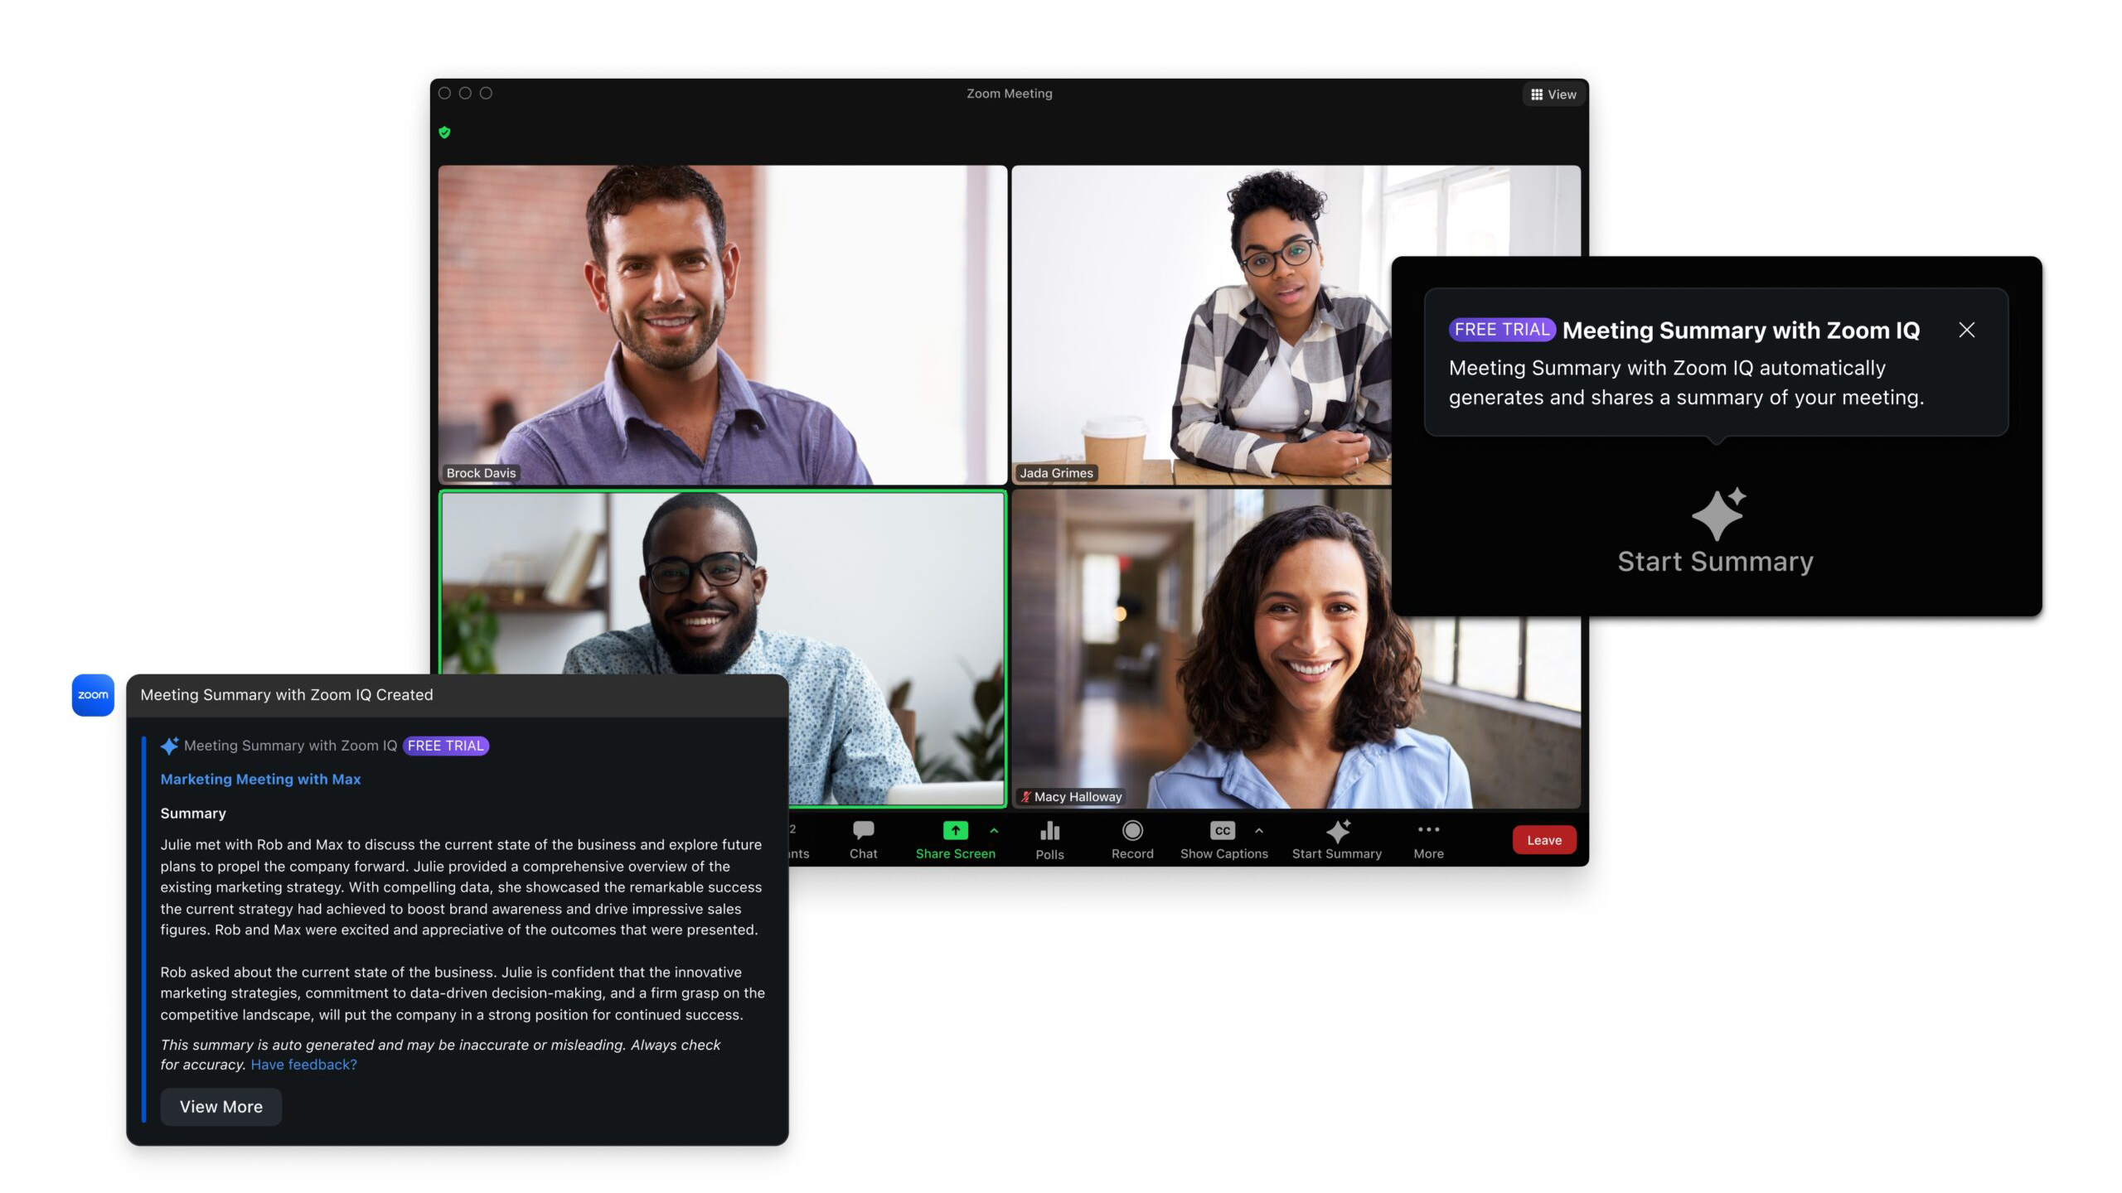Click the Chat icon
This screenshot has width=2122, height=1193.
point(860,838)
